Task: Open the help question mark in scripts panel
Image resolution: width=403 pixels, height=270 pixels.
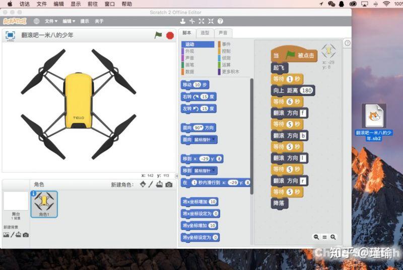Action: (347, 43)
